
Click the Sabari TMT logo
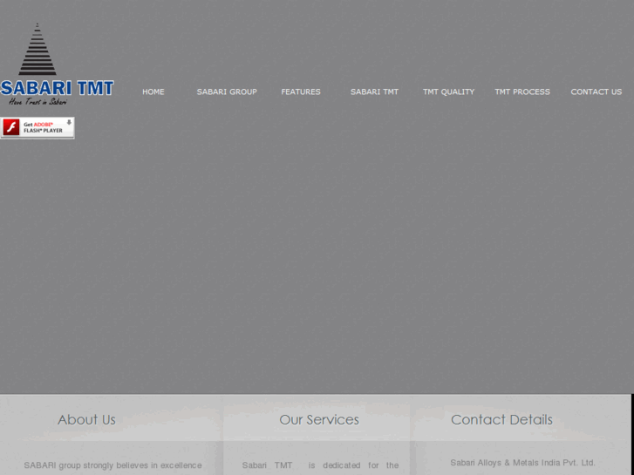click(x=57, y=64)
